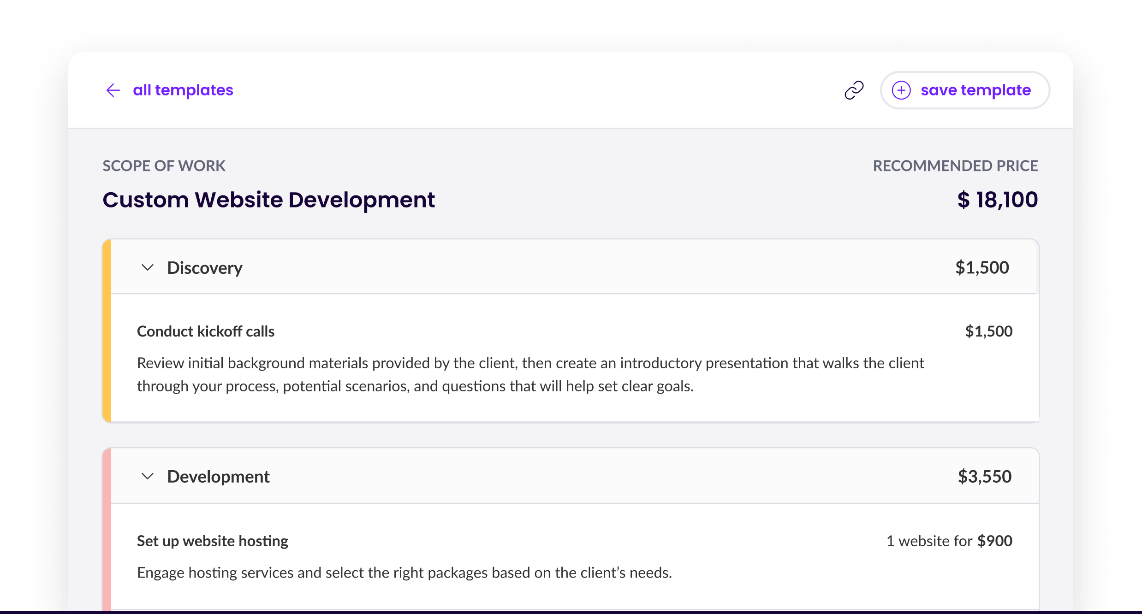Click the yellow Discovery color bar
Viewport: 1142px width, 614px height.
tap(107, 330)
